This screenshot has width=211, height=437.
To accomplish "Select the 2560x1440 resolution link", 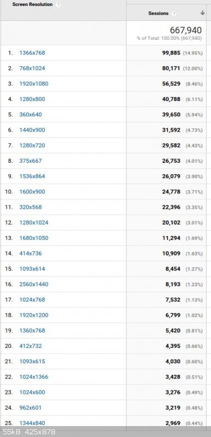I will point(34,284).
